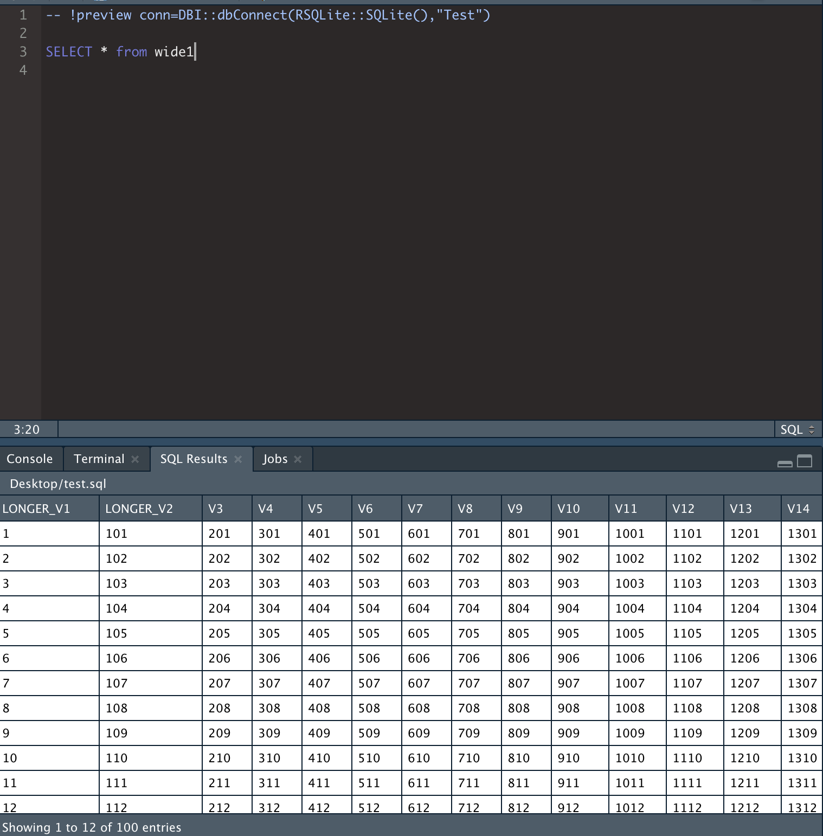
Task: Select the Terminal tab
Action: click(99, 459)
